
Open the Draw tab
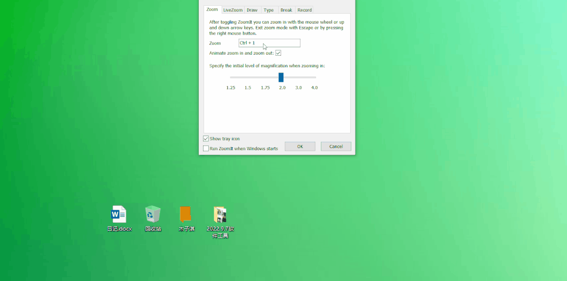[252, 10]
